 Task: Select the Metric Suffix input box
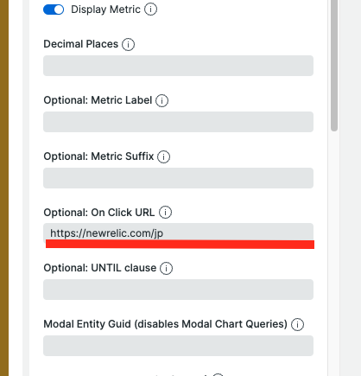[178, 178]
